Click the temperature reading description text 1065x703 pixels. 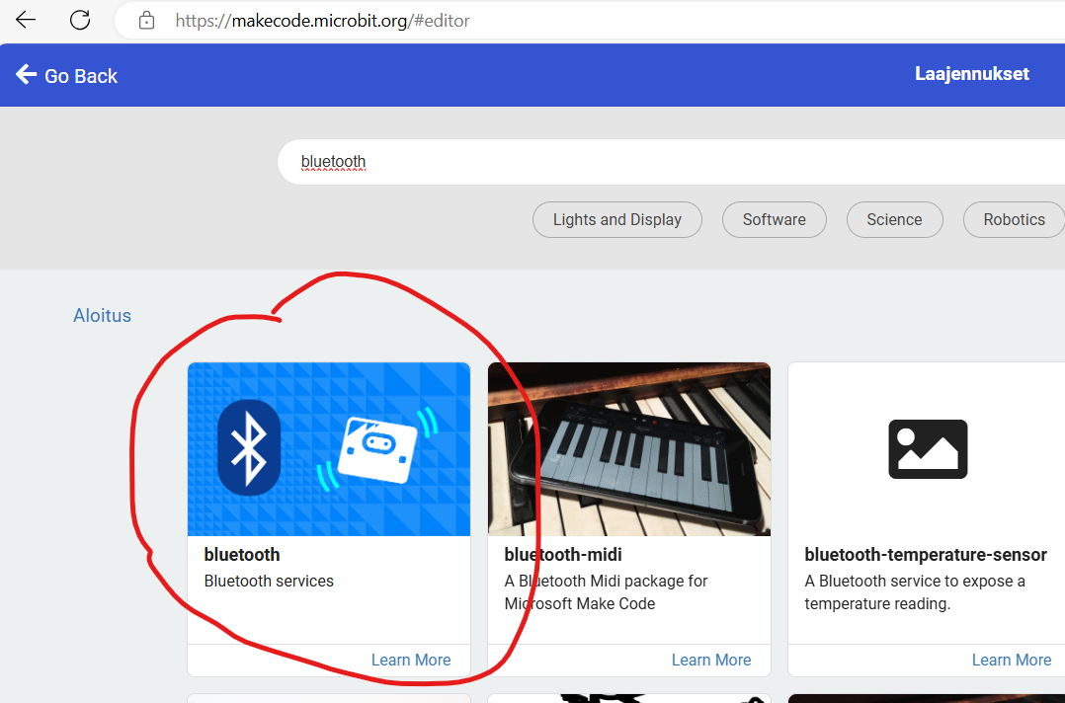click(915, 592)
